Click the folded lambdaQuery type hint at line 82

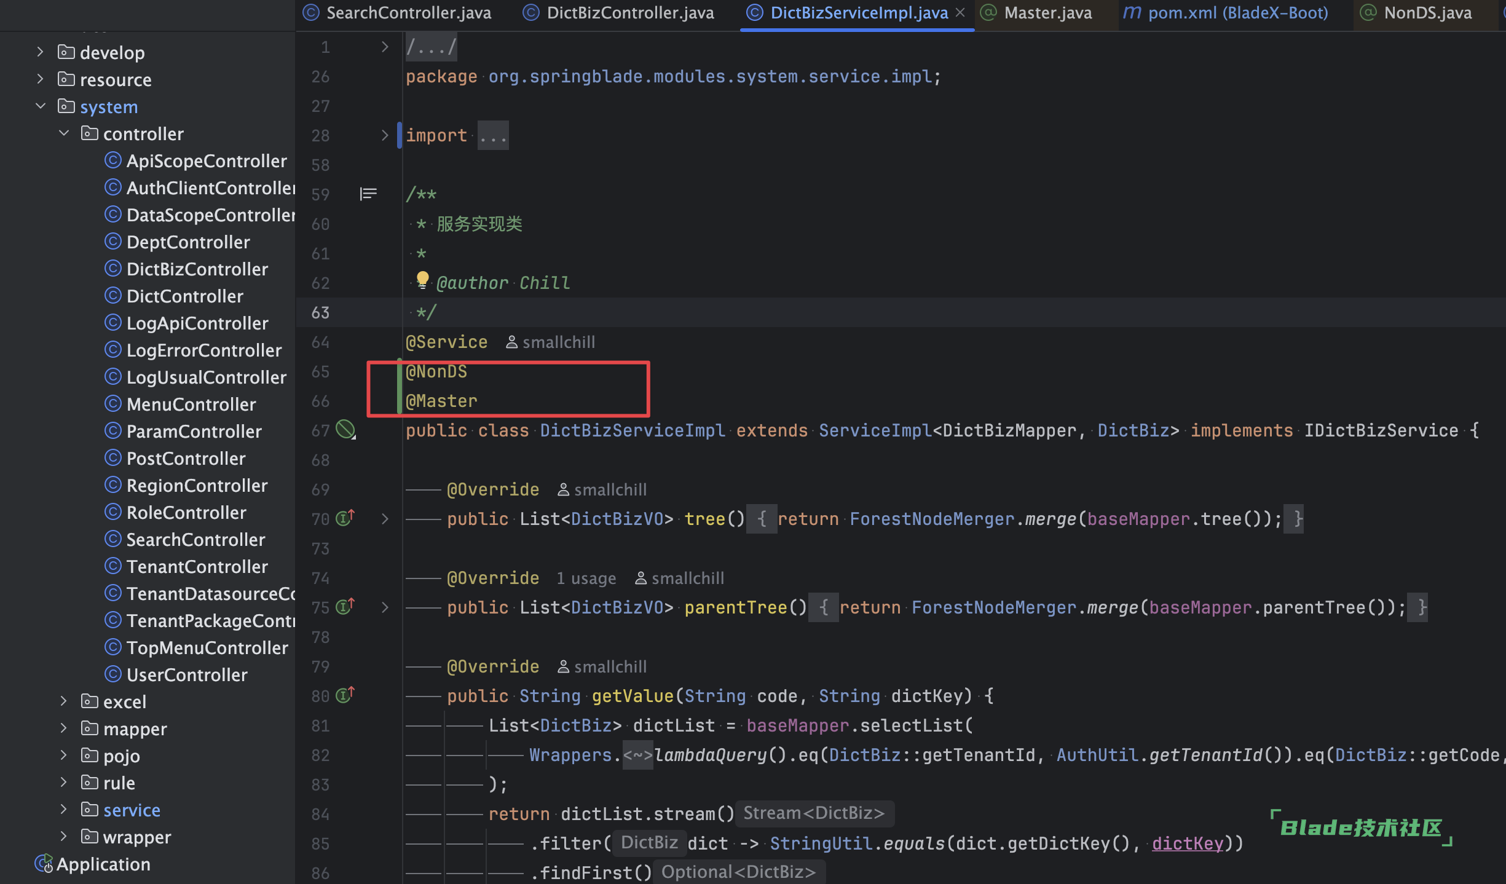pyautogui.click(x=637, y=755)
